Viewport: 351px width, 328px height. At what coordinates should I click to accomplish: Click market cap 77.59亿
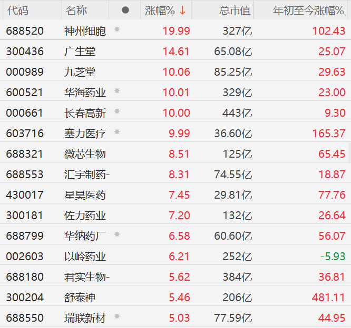coord(233,318)
